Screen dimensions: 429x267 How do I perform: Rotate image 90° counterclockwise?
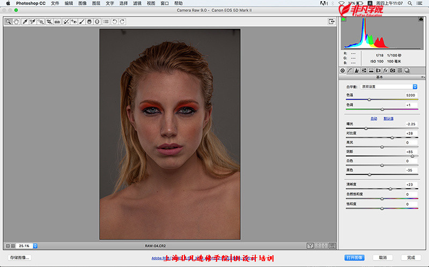click(x=115, y=21)
